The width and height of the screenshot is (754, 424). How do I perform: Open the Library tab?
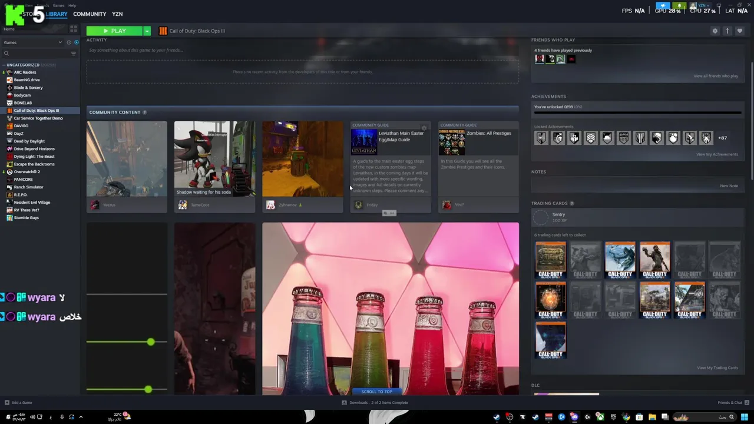coord(57,14)
